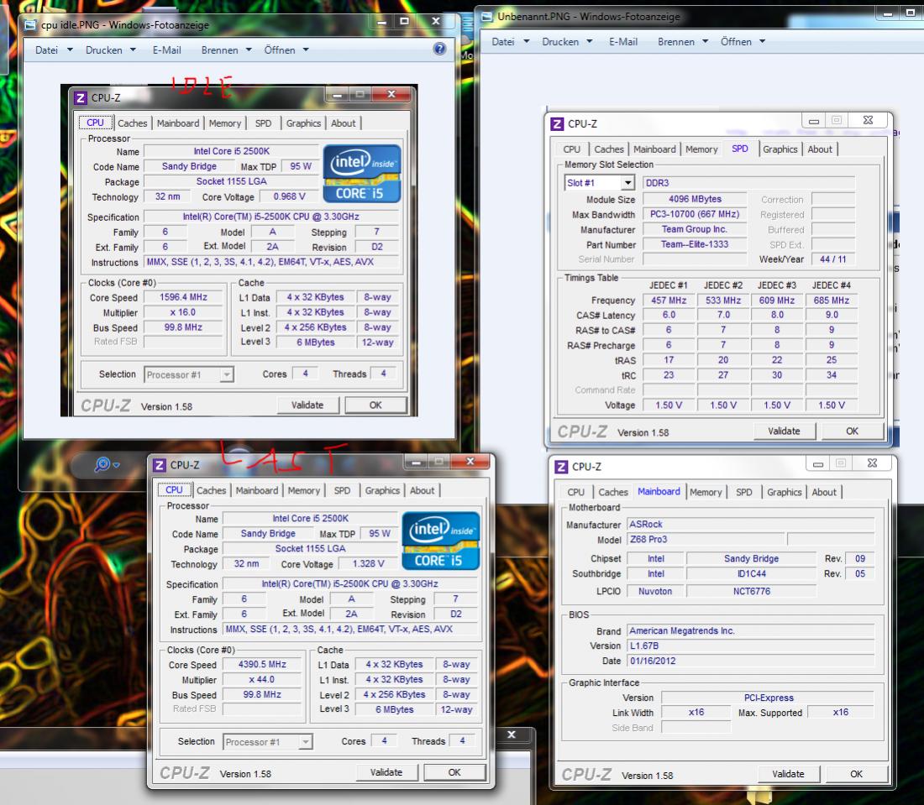Open Brennen dropdown in Unbenannt.PNG viewer
Viewport: 924px width, 805px height.
pos(683,42)
